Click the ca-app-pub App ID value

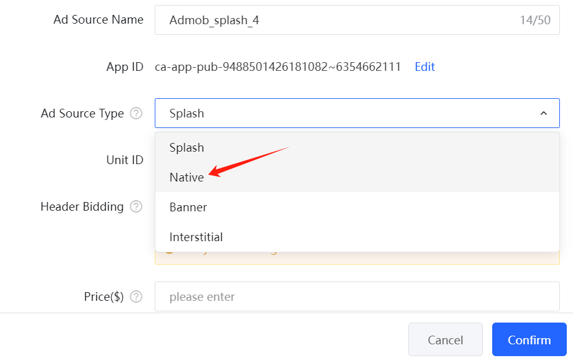point(278,67)
